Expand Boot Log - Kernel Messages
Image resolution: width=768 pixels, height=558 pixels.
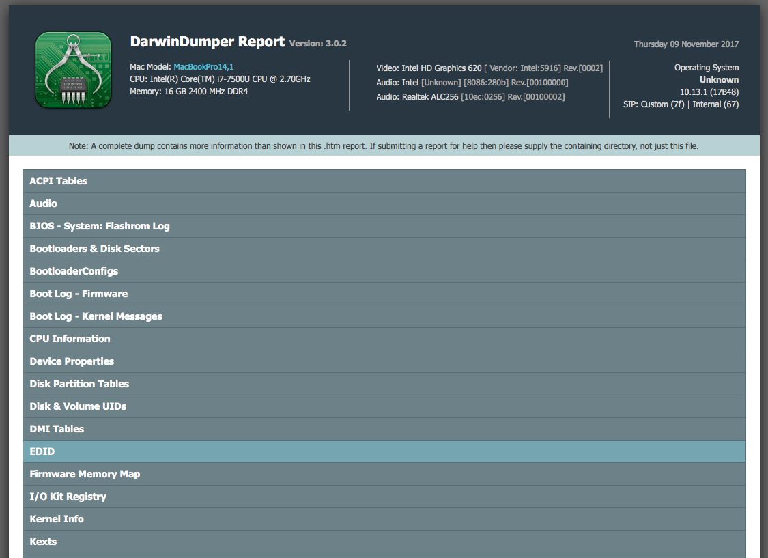tap(96, 316)
